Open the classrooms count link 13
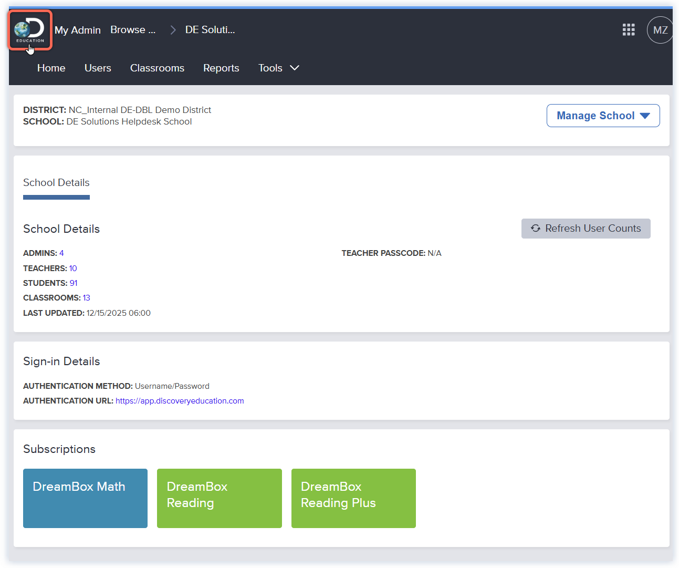The image size is (679, 568). [x=87, y=298]
